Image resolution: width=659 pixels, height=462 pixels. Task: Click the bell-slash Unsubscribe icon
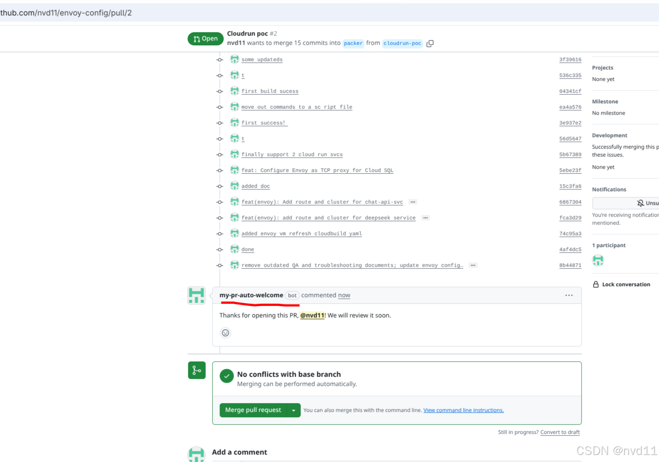coord(641,203)
